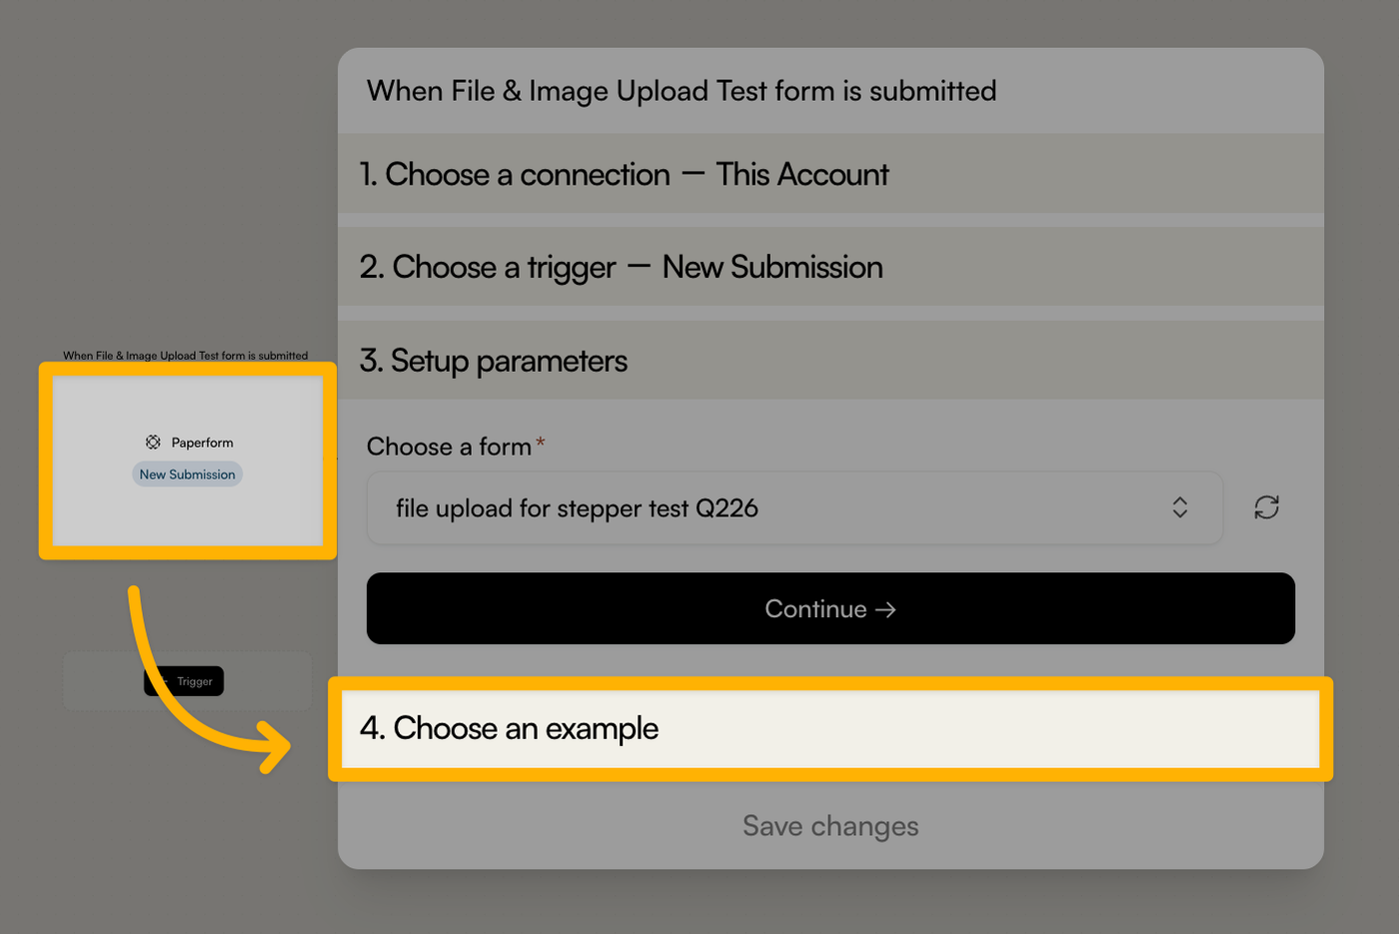Click the node title above the Paperform card

[x=186, y=356]
